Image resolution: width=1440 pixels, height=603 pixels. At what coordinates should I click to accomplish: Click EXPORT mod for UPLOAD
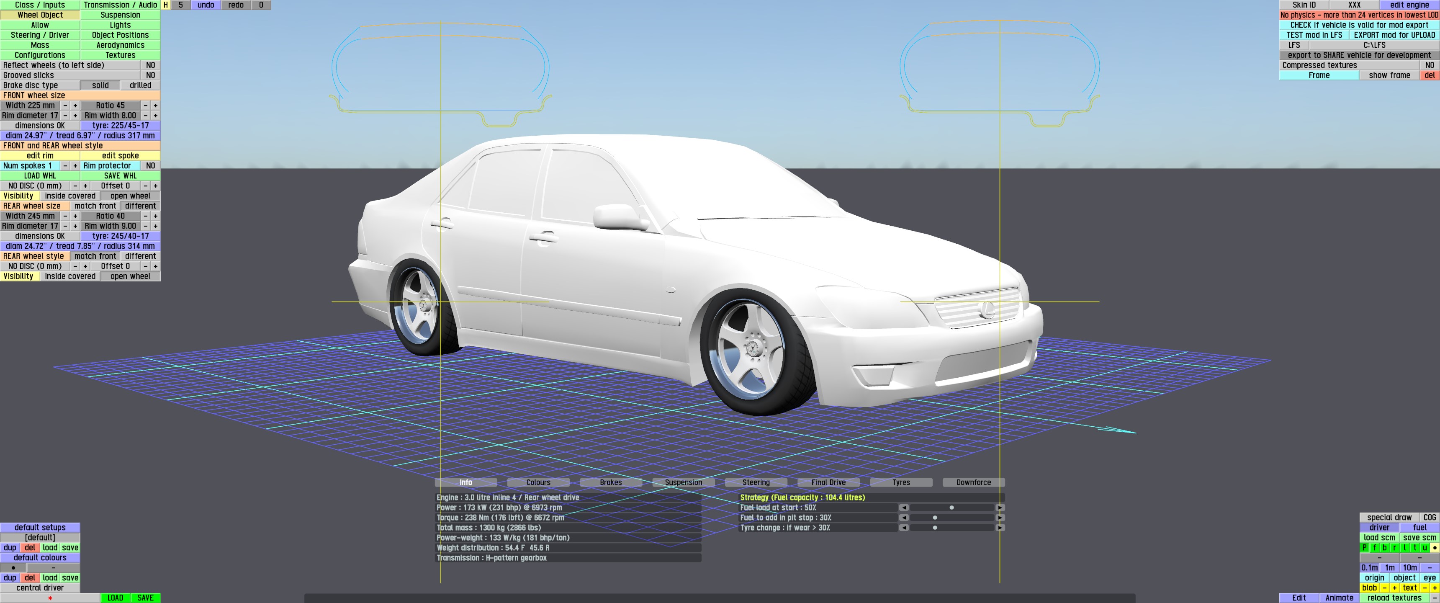coord(1394,35)
